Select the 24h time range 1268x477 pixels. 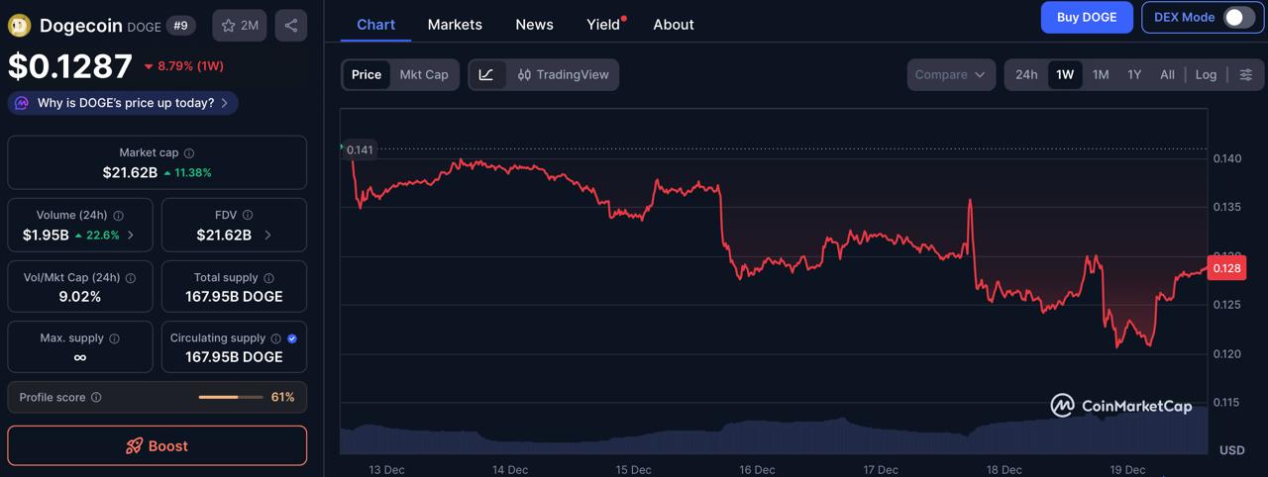pos(1026,74)
